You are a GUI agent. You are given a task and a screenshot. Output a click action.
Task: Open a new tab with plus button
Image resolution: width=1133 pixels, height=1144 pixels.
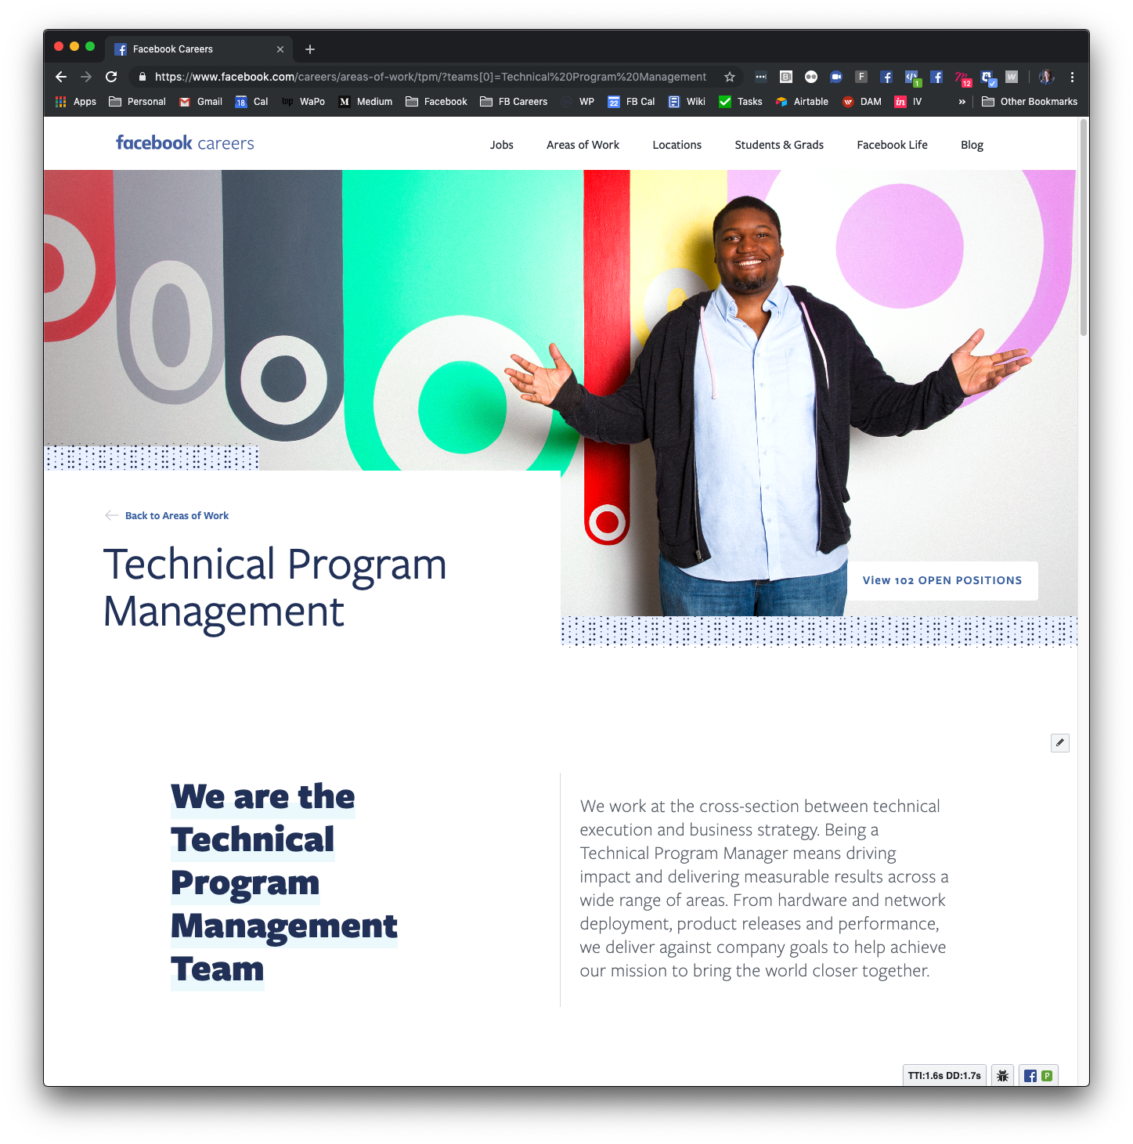[310, 49]
